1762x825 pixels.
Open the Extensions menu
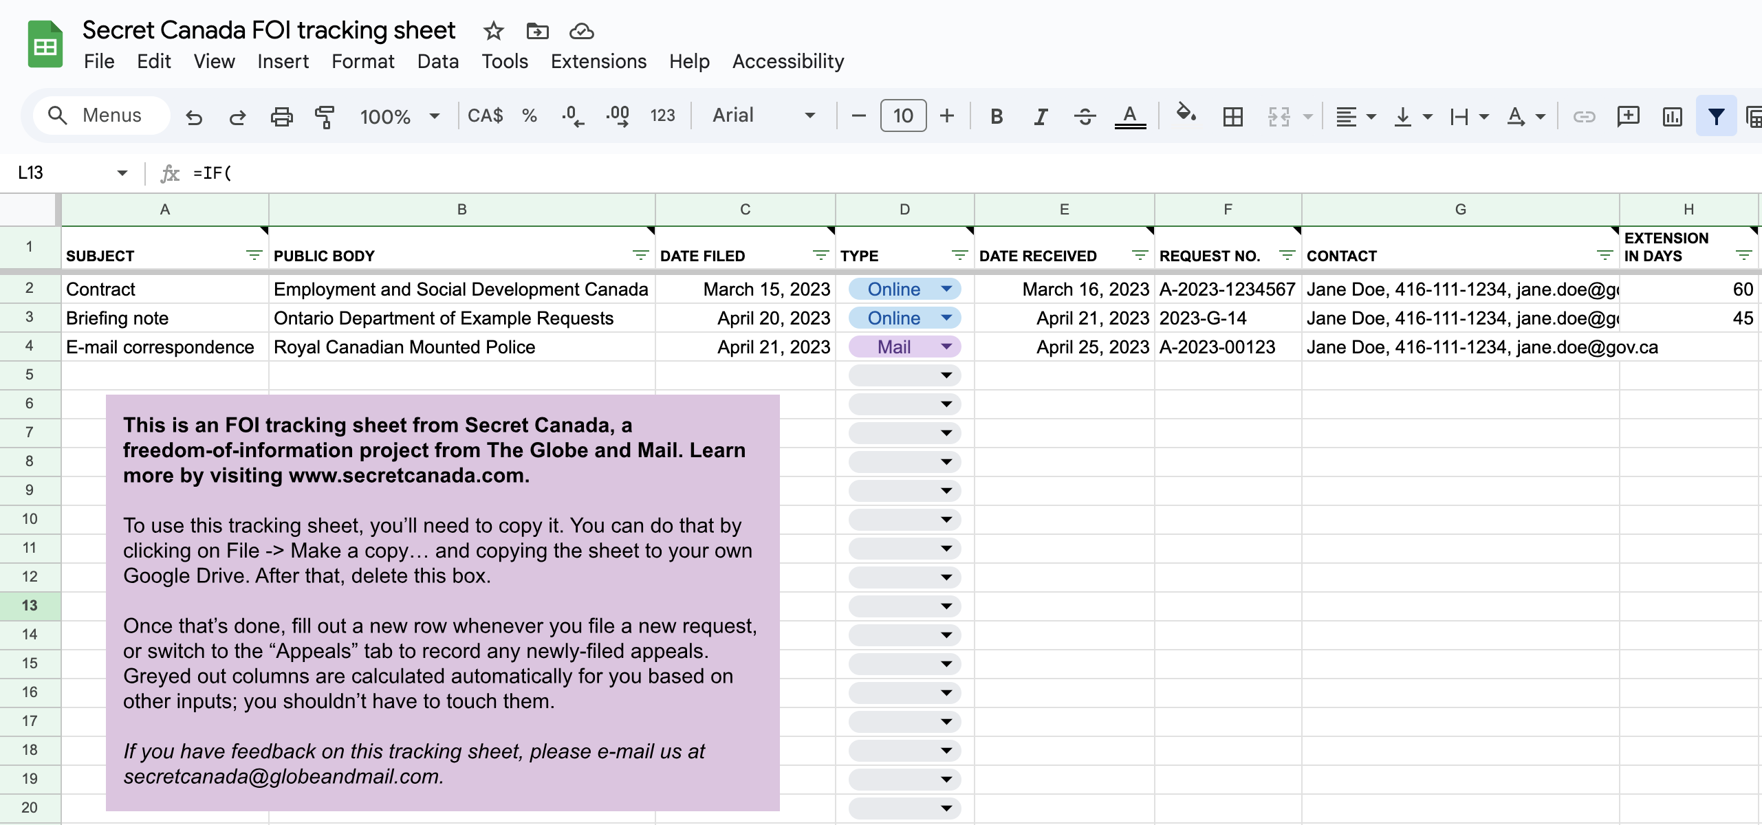point(598,62)
